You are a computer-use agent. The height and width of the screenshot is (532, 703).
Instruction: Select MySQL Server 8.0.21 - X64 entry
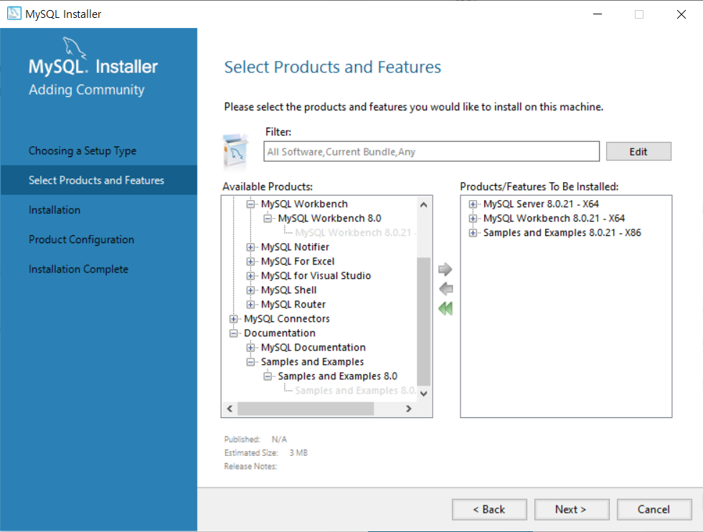[541, 204]
